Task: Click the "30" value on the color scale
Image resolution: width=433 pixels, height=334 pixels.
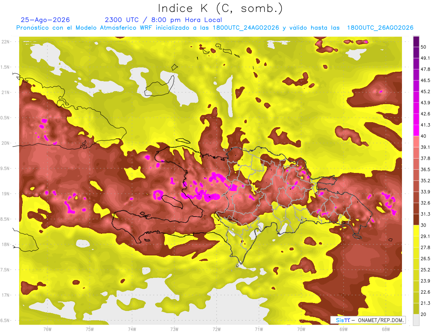Action: (x=424, y=225)
